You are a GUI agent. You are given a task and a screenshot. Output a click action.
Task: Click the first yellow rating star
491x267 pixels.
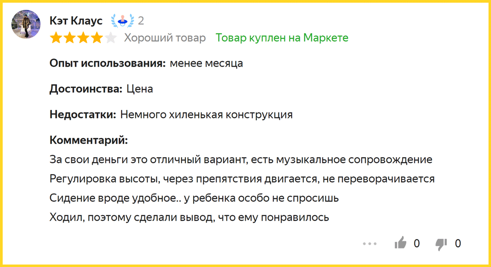[55, 38]
